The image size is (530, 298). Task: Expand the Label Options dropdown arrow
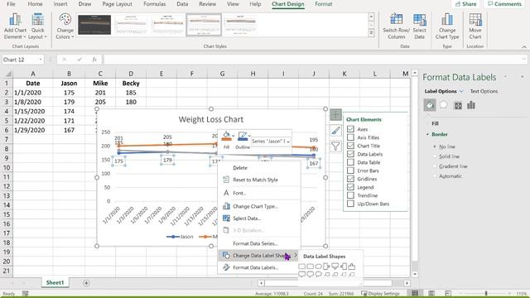pyautogui.click(x=461, y=91)
